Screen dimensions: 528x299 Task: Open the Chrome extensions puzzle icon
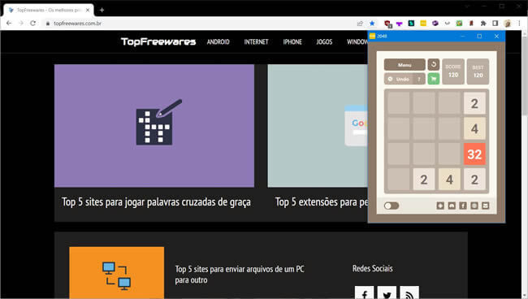pyautogui.click(x=483, y=24)
